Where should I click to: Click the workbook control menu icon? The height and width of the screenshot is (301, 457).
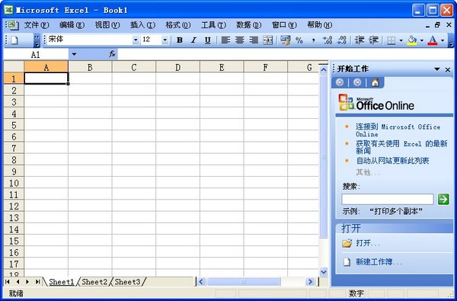[x=13, y=25]
